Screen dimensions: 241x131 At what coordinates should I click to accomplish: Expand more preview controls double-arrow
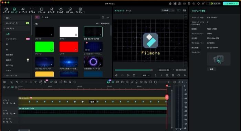click(x=185, y=75)
